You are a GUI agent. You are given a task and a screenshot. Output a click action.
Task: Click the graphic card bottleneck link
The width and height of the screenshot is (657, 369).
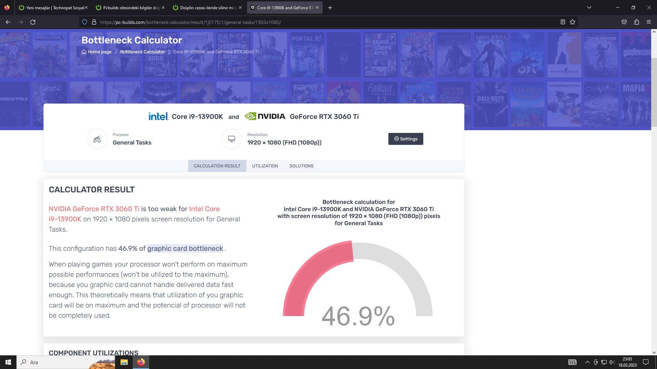click(185, 249)
